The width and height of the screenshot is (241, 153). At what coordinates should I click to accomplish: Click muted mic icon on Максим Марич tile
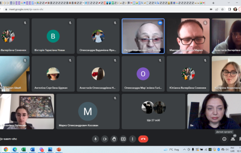coord(205,23)
